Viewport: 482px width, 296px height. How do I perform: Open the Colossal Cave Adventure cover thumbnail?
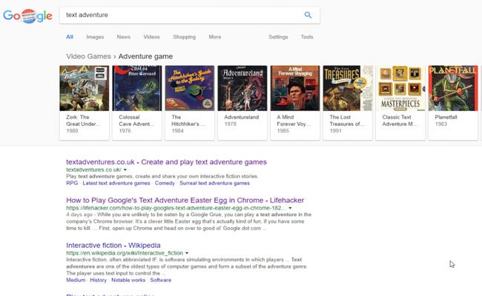tap(136, 88)
